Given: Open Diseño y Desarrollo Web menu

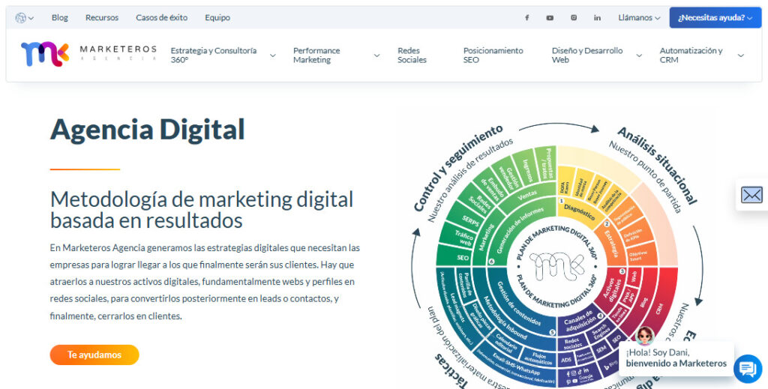Looking at the screenshot, I should pyautogui.click(x=587, y=55).
